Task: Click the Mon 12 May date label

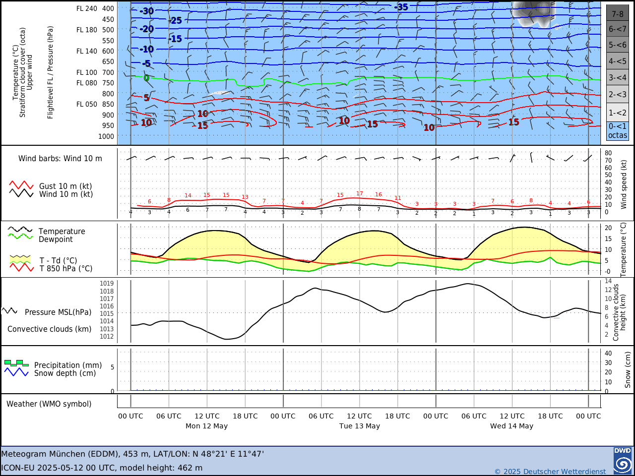Action: point(206,426)
